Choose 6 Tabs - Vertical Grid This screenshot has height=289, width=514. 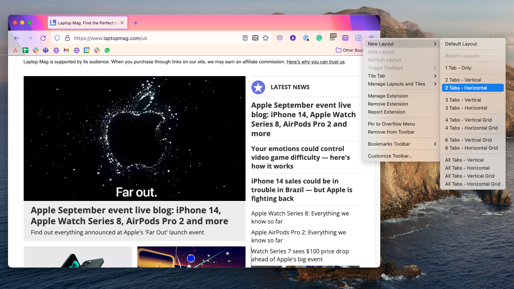pos(472,140)
